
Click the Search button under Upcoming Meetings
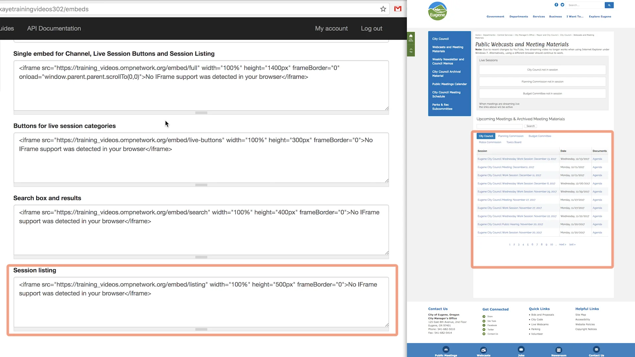(x=530, y=126)
